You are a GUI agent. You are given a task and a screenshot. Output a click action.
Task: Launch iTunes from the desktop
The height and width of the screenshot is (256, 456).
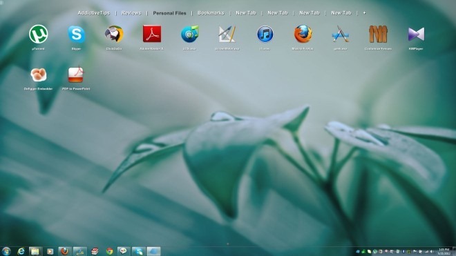click(x=265, y=35)
